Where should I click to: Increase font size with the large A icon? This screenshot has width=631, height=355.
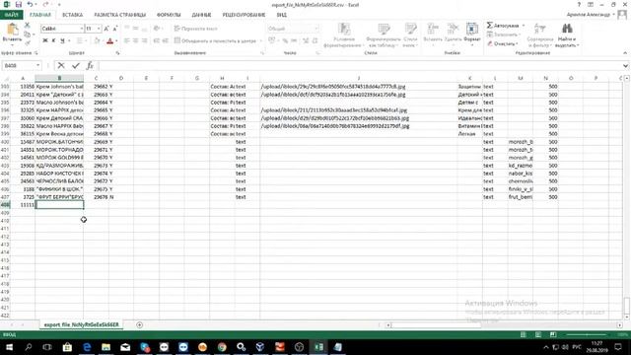click(x=106, y=29)
